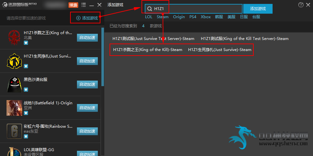Select the 日服 filter tag

(244, 17)
